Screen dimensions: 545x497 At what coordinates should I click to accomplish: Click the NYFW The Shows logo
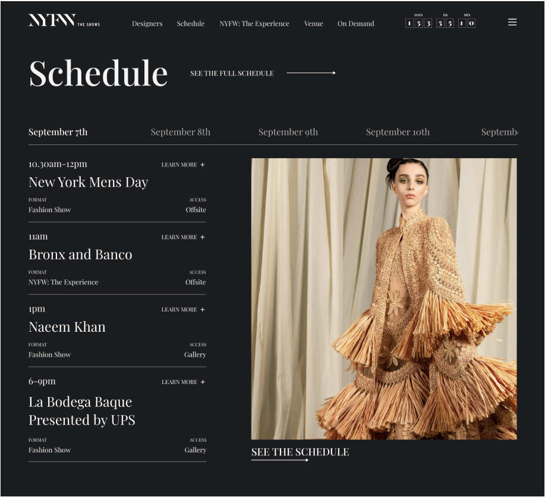point(64,21)
